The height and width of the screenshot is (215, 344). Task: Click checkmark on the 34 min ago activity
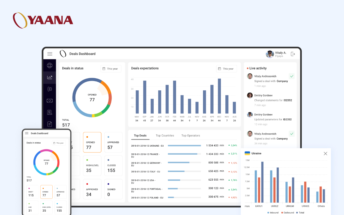(x=292, y=134)
